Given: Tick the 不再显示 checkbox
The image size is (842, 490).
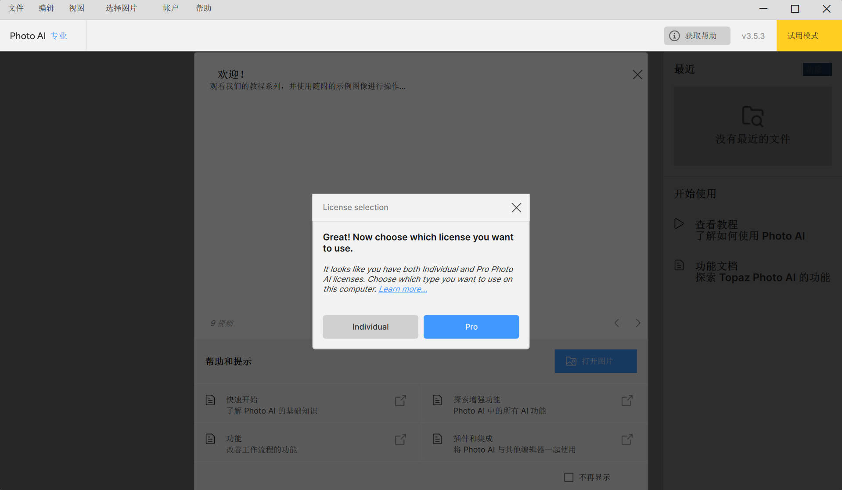Looking at the screenshot, I should [x=569, y=477].
